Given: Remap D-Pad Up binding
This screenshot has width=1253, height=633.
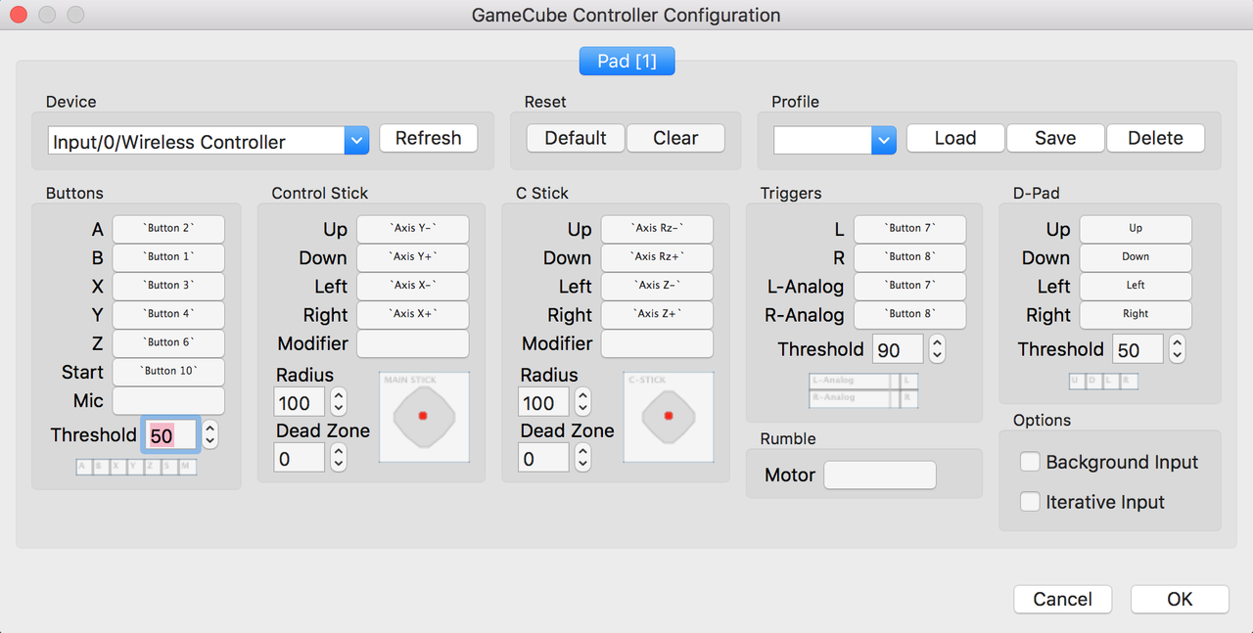Looking at the screenshot, I should coord(1136,229).
